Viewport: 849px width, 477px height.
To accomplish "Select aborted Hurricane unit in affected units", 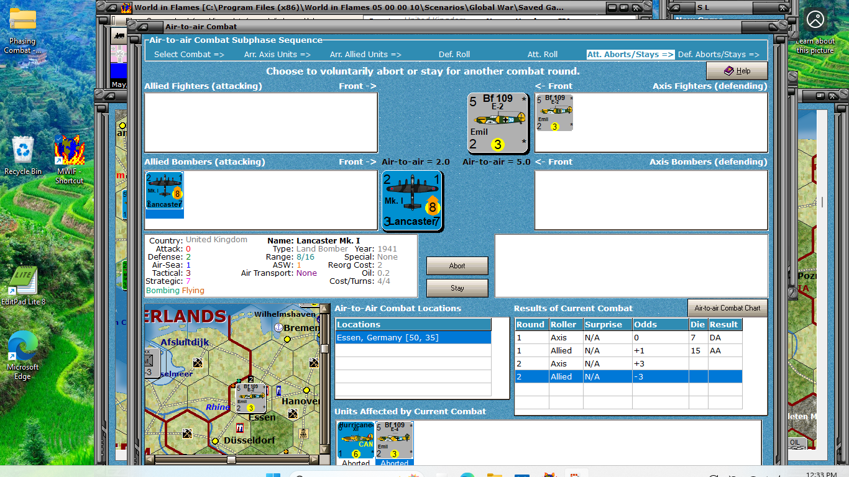I will (356, 440).
